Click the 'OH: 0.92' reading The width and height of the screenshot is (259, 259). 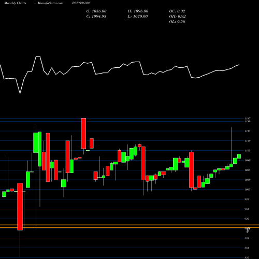(x=177, y=17)
